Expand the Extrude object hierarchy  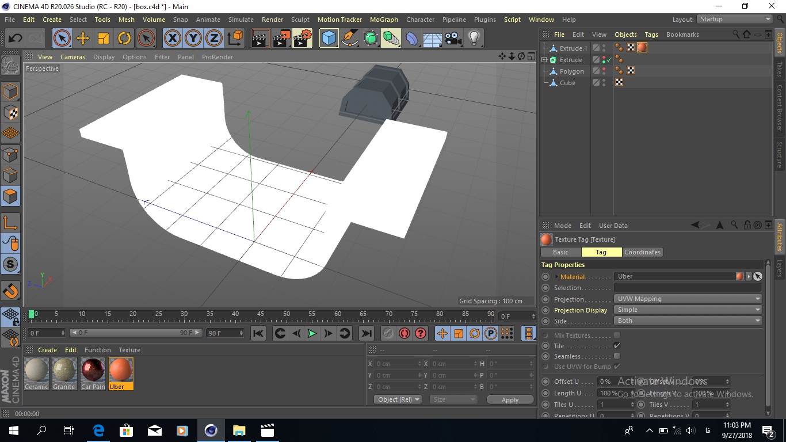(x=544, y=60)
